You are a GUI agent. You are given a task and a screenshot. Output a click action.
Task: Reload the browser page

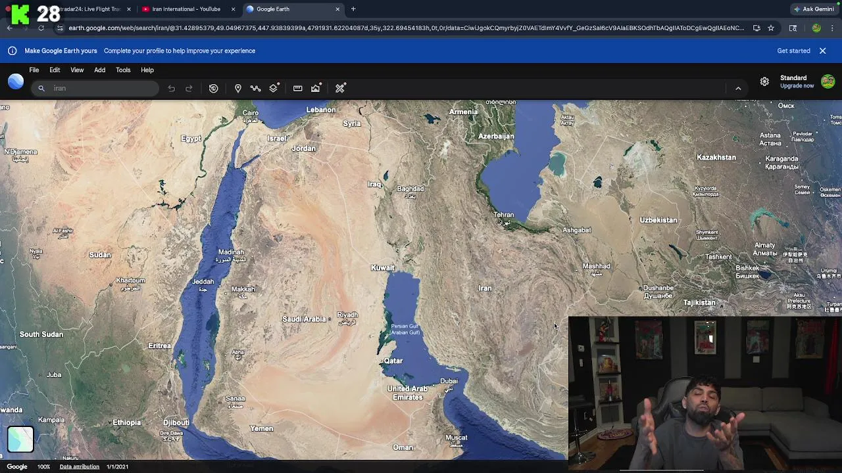41,28
